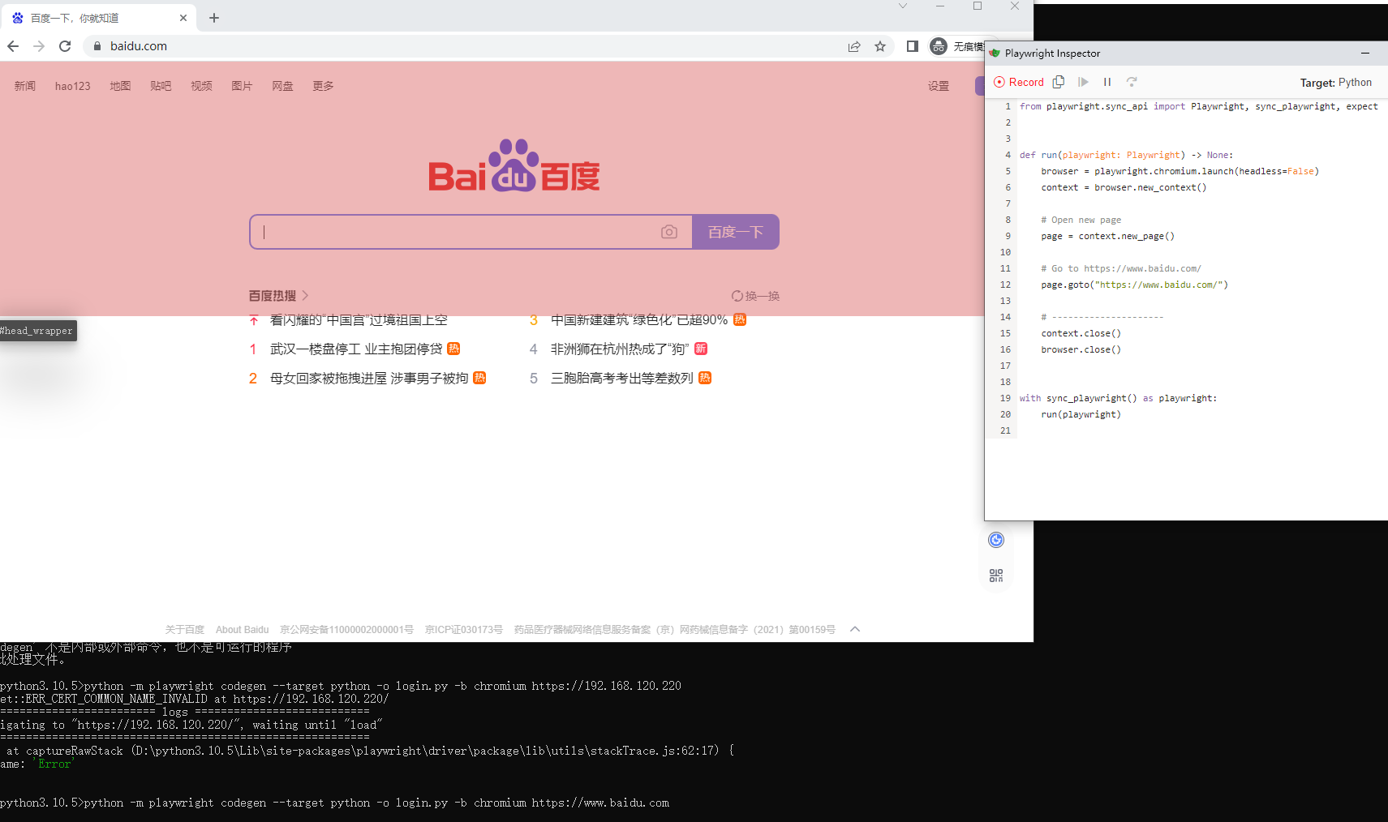This screenshot has width=1388, height=822.
Task: Click the Resume play icon in Inspector
Action: 1083,82
